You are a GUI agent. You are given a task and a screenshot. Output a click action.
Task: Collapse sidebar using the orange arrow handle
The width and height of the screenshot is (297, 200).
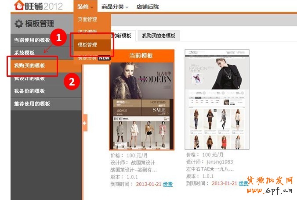click(85, 122)
